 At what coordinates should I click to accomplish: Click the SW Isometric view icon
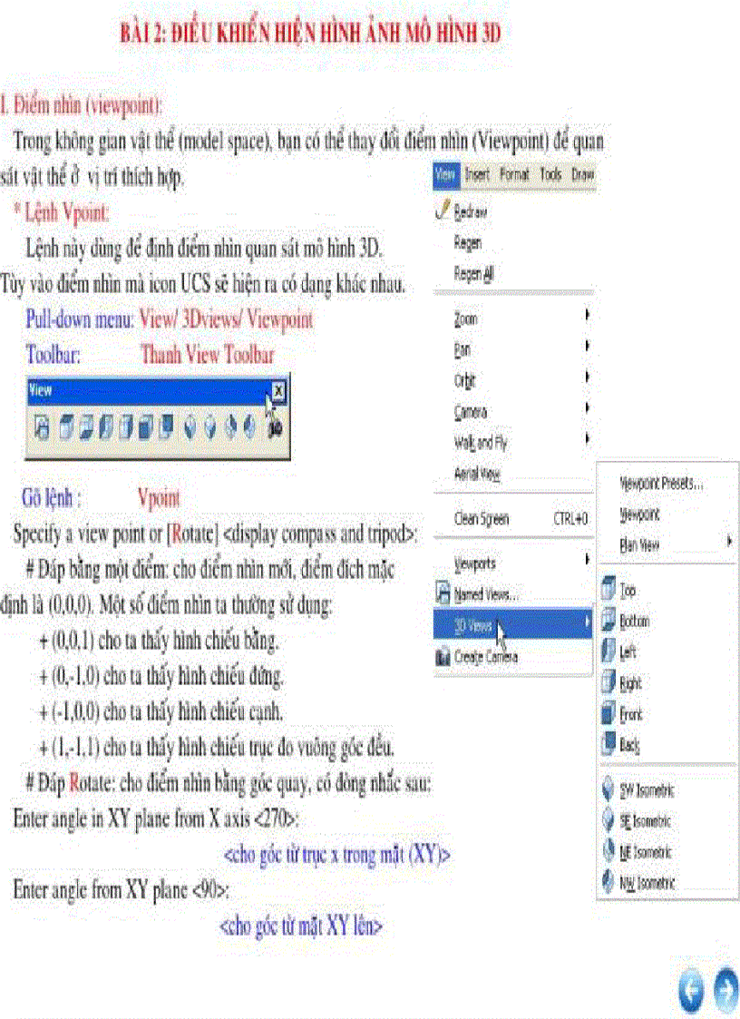608,789
